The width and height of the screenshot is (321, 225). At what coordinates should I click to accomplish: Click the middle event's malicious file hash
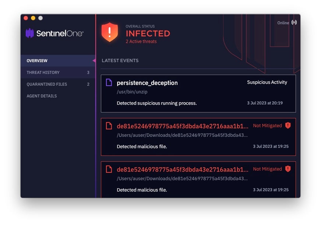[x=183, y=126]
